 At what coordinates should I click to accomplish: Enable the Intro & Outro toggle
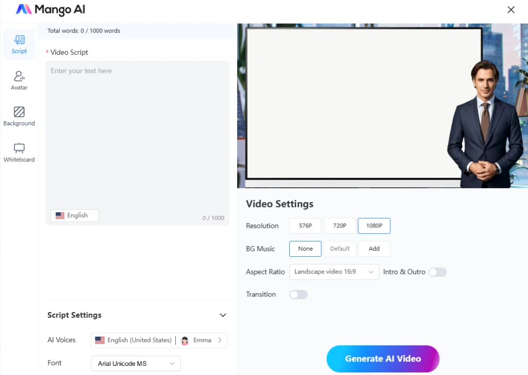(x=437, y=272)
